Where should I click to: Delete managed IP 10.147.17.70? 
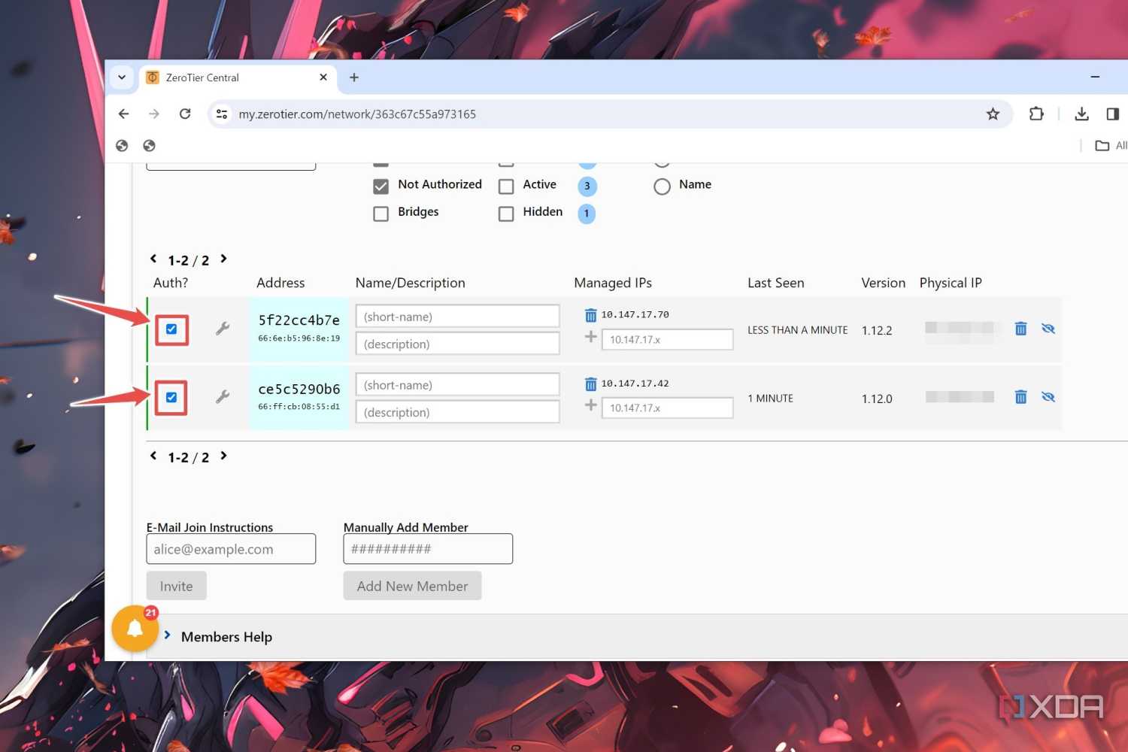[x=590, y=315]
